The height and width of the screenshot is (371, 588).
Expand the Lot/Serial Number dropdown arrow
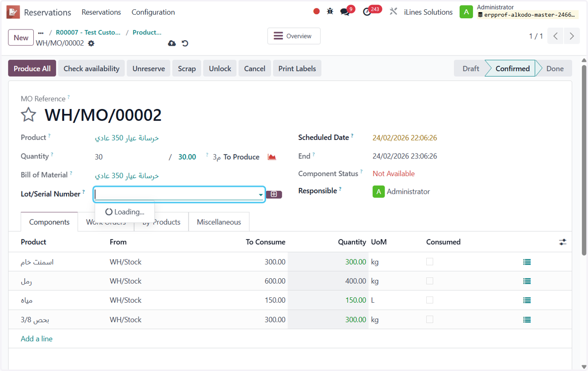coord(261,195)
